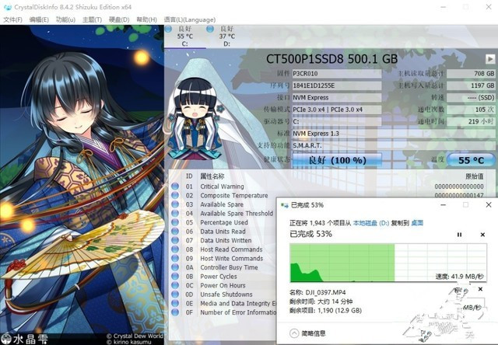Viewport: 498px width, 345px height.
Task: Select the D: drive status indicator
Action: click(x=226, y=36)
